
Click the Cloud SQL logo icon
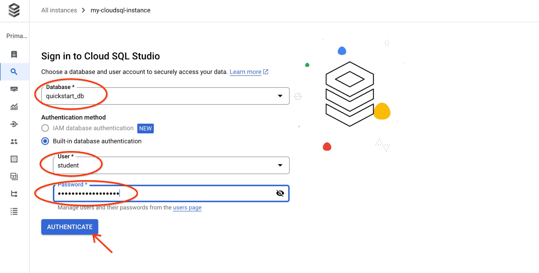point(14,10)
